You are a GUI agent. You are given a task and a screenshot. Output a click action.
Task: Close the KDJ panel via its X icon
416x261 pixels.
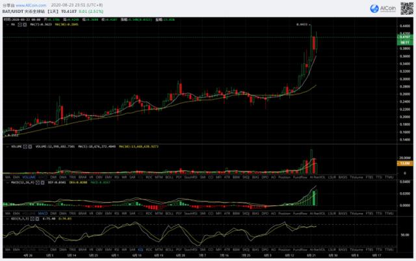(37, 219)
